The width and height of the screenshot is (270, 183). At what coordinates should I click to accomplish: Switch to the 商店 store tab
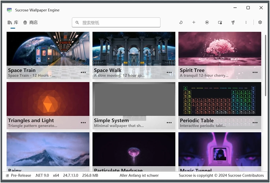coord(30,22)
